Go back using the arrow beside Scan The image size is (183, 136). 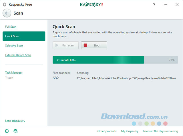7,13
